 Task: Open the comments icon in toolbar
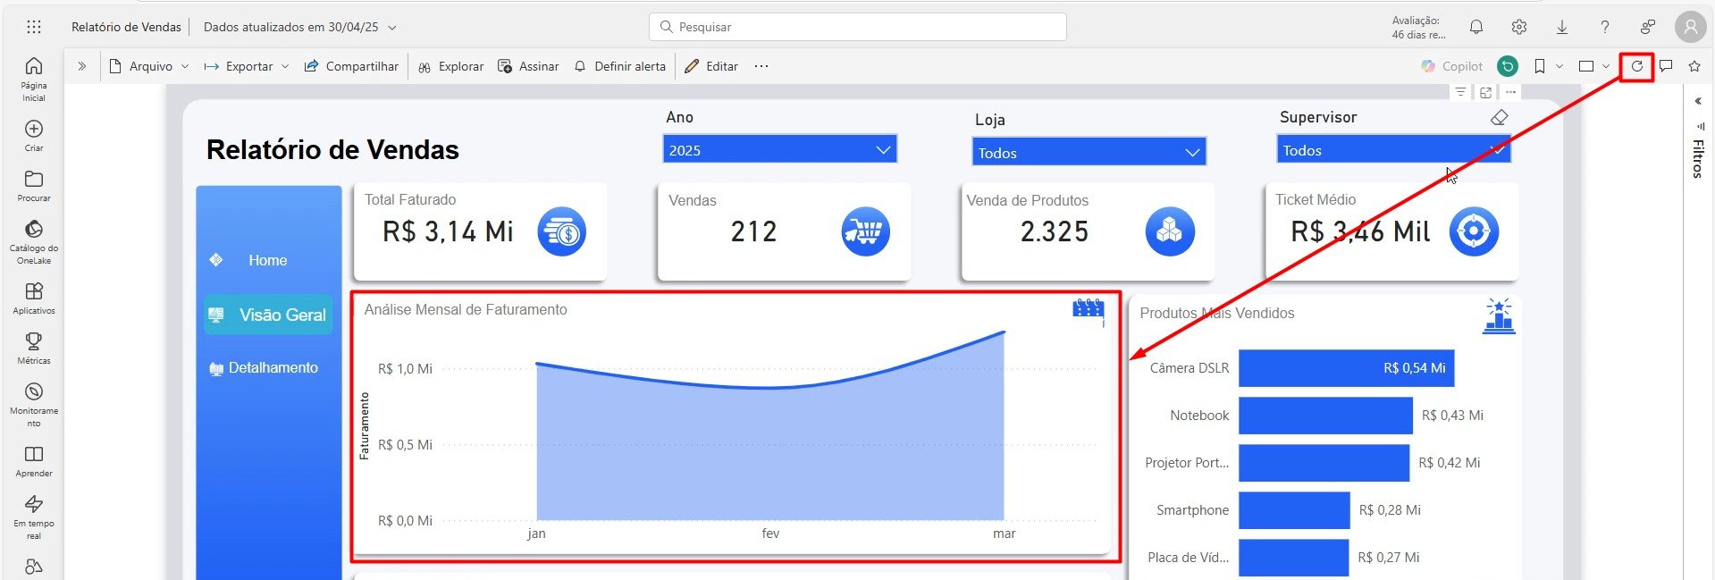pyautogui.click(x=1666, y=66)
